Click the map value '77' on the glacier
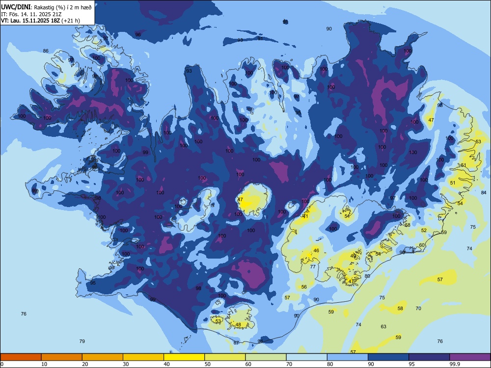This screenshot has height=368, width=491. tap(313, 267)
